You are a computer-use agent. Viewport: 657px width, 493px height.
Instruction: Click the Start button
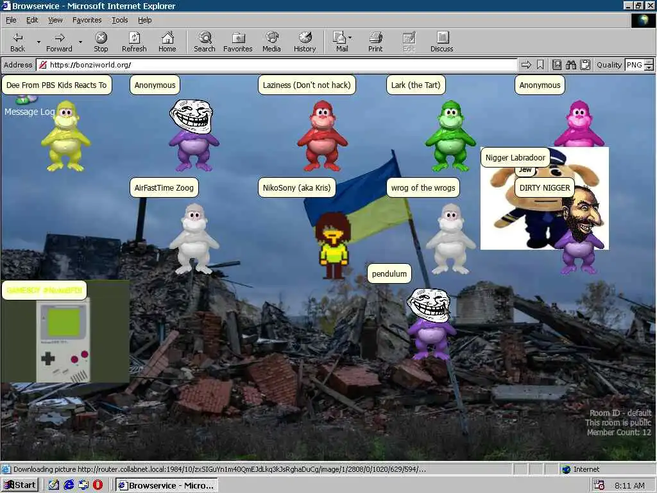[x=20, y=485]
